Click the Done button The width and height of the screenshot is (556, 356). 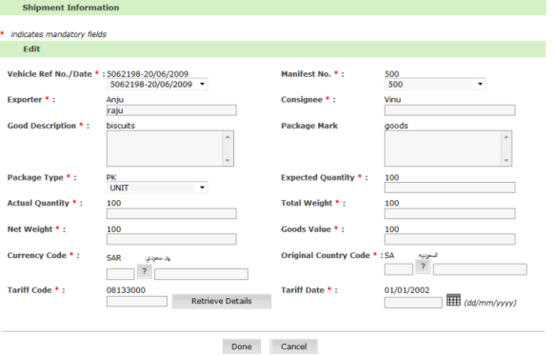click(x=242, y=346)
